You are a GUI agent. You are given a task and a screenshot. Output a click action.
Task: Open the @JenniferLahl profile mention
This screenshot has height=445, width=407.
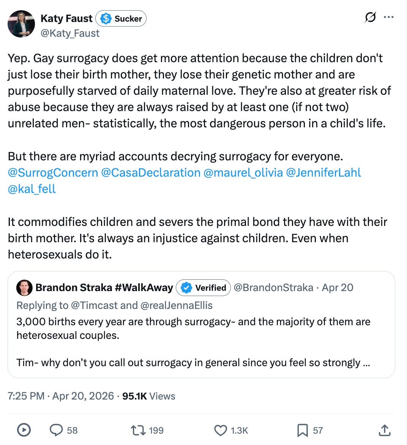(323, 172)
